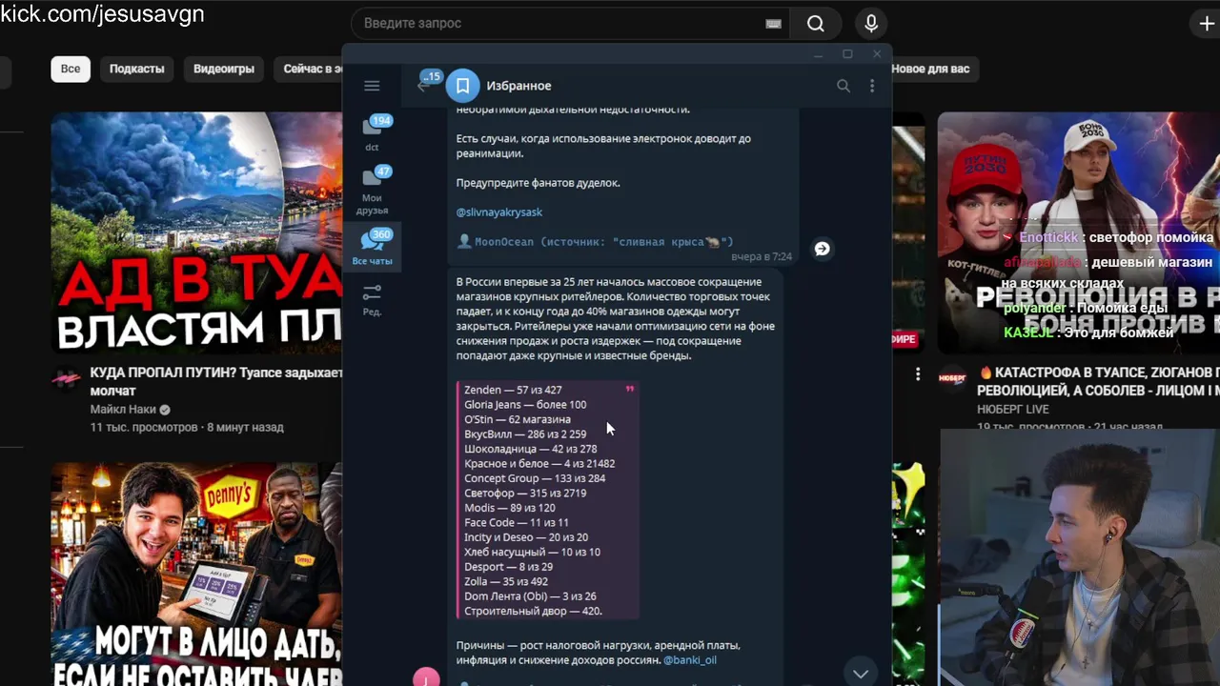Click the Zenden — 57 из 427 line
This screenshot has height=686, width=1220.
click(513, 390)
